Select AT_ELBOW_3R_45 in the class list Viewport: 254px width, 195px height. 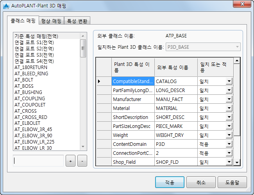pyautogui.click(x=47, y=129)
